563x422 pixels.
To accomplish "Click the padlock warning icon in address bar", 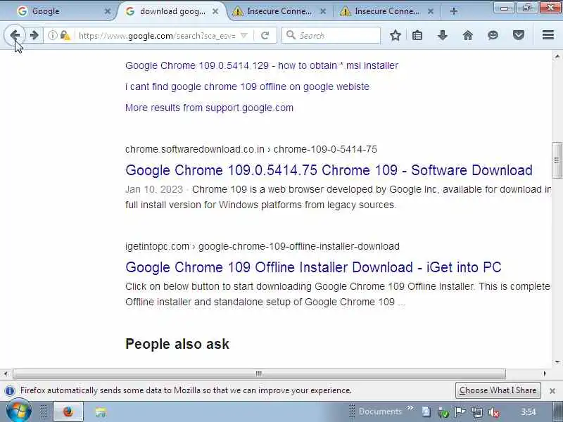I will tap(65, 35).
